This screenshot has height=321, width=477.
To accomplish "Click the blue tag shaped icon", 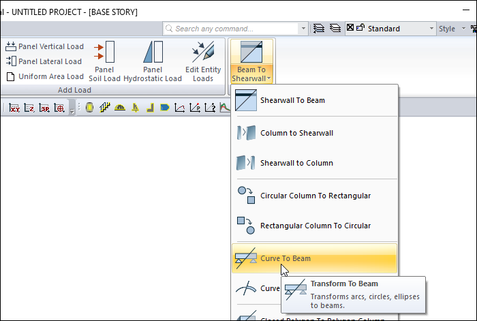I will (x=165, y=108).
